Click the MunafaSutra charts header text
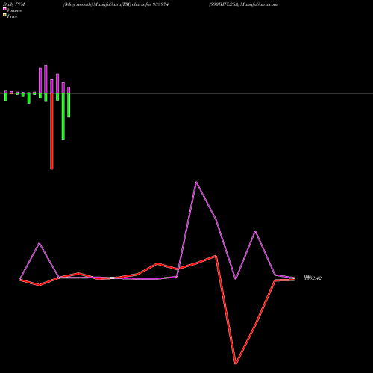The image size is (373, 373). pos(116,4)
